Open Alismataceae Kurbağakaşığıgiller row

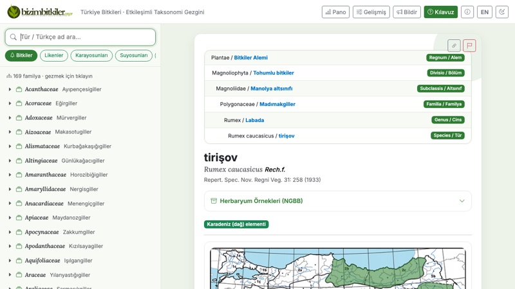pyautogui.click(x=80, y=146)
